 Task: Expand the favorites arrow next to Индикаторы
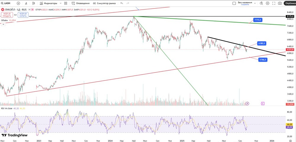pyautogui.click(x=60, y=3)
